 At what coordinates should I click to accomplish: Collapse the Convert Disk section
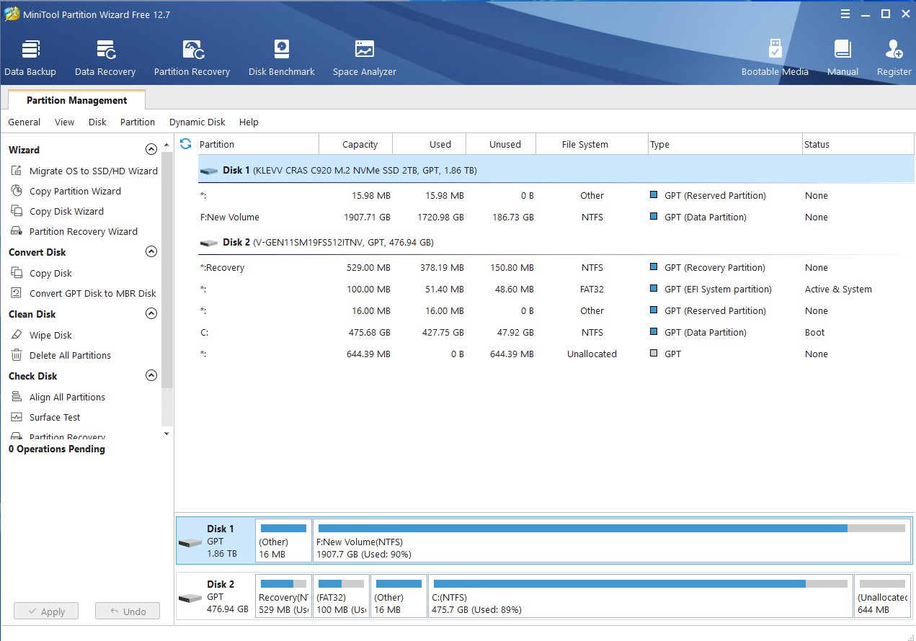pos(151,252)
